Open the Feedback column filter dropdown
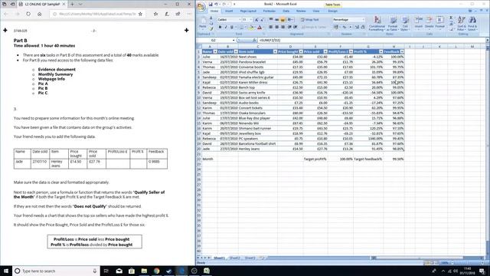This screenshot has width=490, height=276. [x=402, y=51]
